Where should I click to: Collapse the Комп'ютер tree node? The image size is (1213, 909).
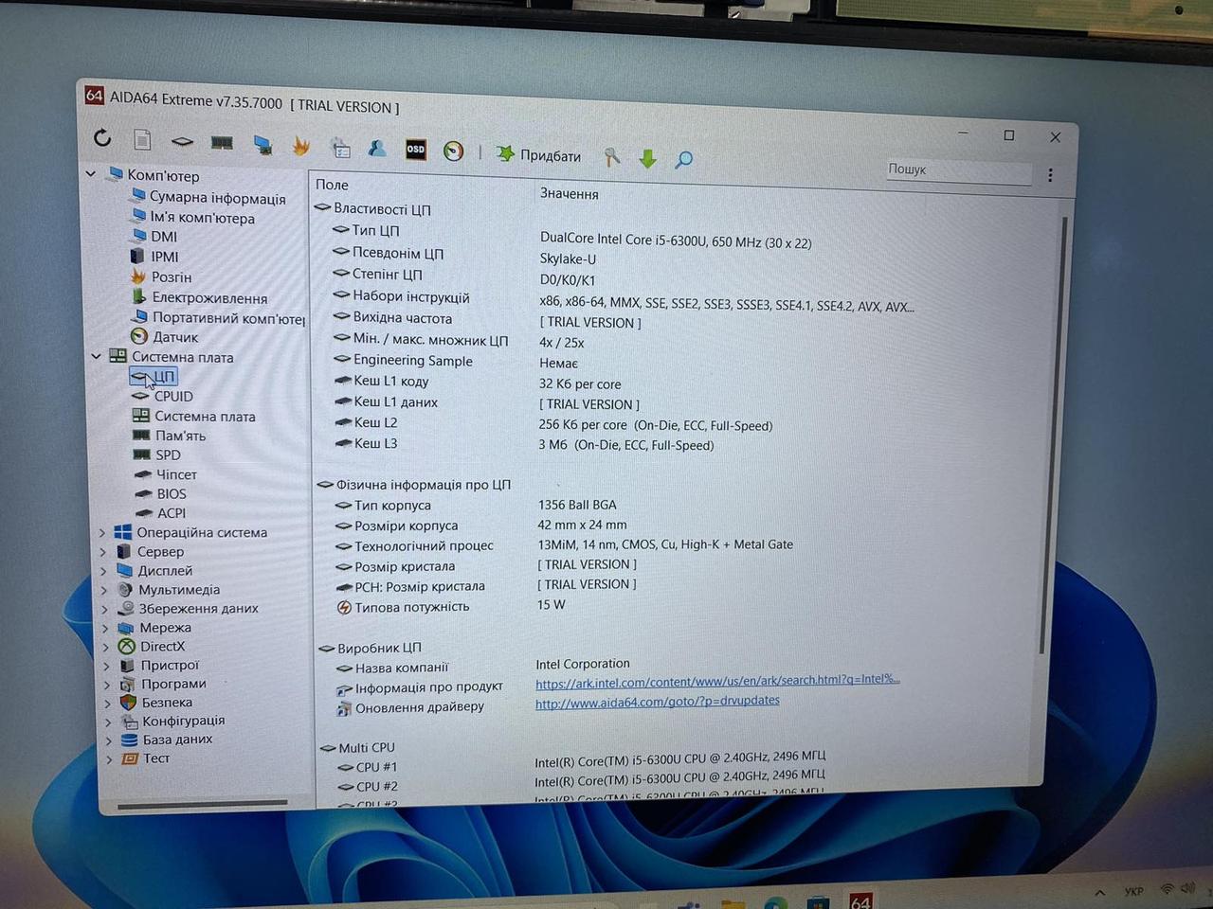pos(91,173)
